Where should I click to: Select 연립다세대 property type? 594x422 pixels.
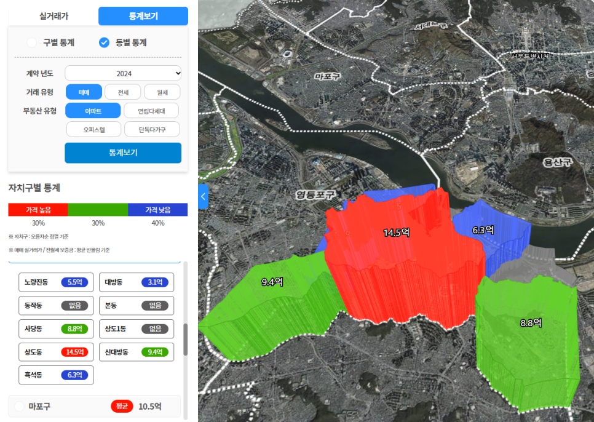coord(151,111)
